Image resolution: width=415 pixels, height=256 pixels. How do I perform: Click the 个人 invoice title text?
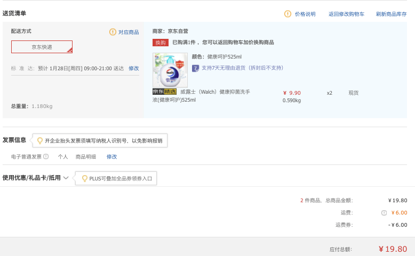pos(63,156)
